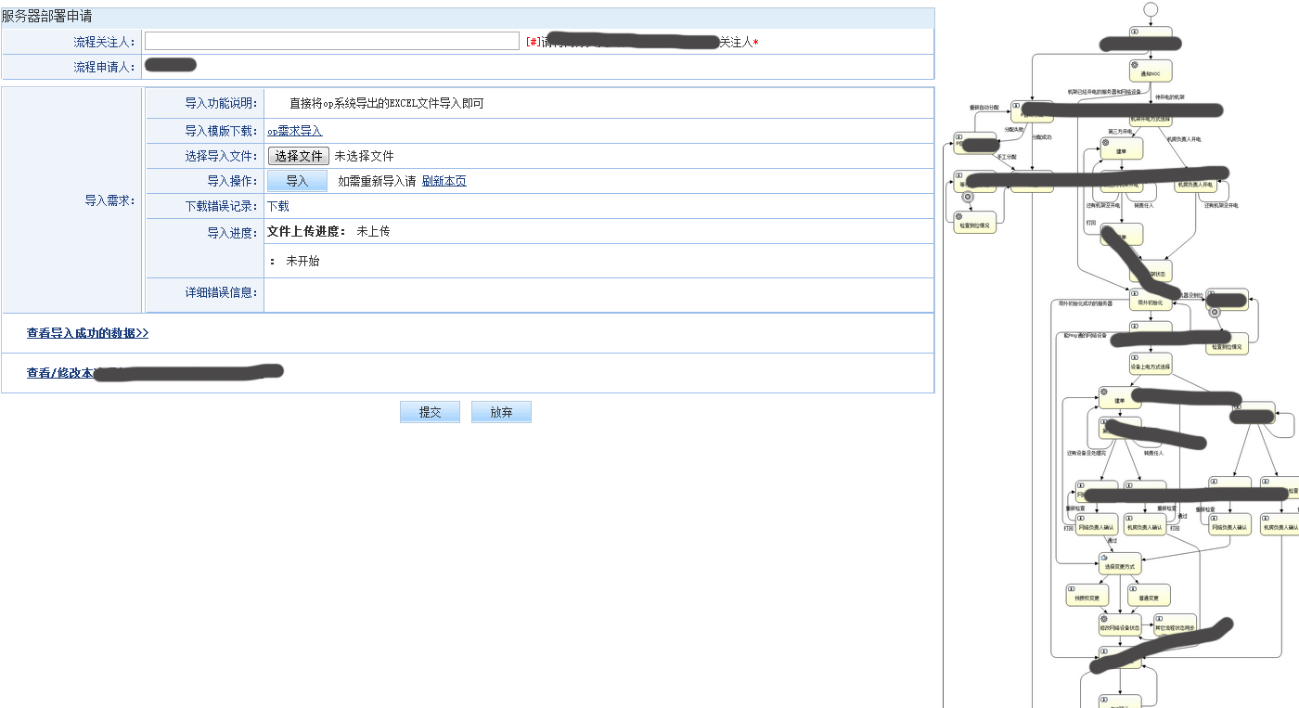Select the 额外初始化 flowchart node
Viewport: 1299px width, 708px height.
click(x=1151, y=300)
